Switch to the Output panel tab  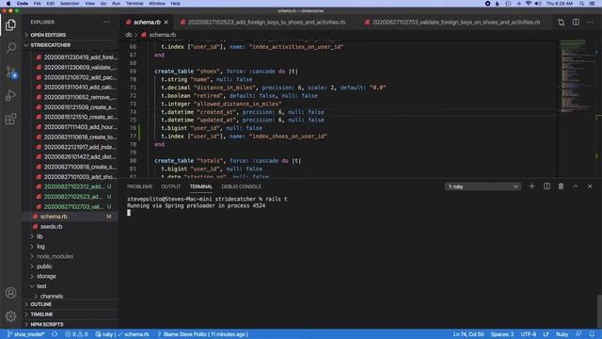pos(171,186)
